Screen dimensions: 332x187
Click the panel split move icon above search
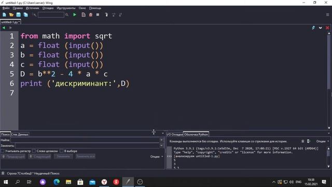pos(154,132)
